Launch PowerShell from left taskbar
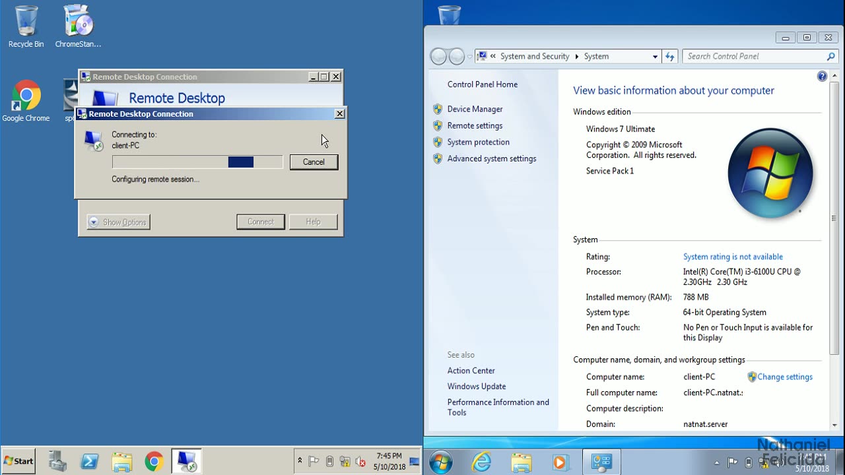The image size is (845, 475). (x=90, y=461)
